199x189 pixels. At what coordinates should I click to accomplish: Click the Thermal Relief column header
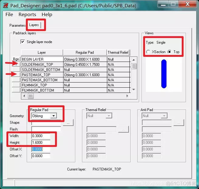118,52
